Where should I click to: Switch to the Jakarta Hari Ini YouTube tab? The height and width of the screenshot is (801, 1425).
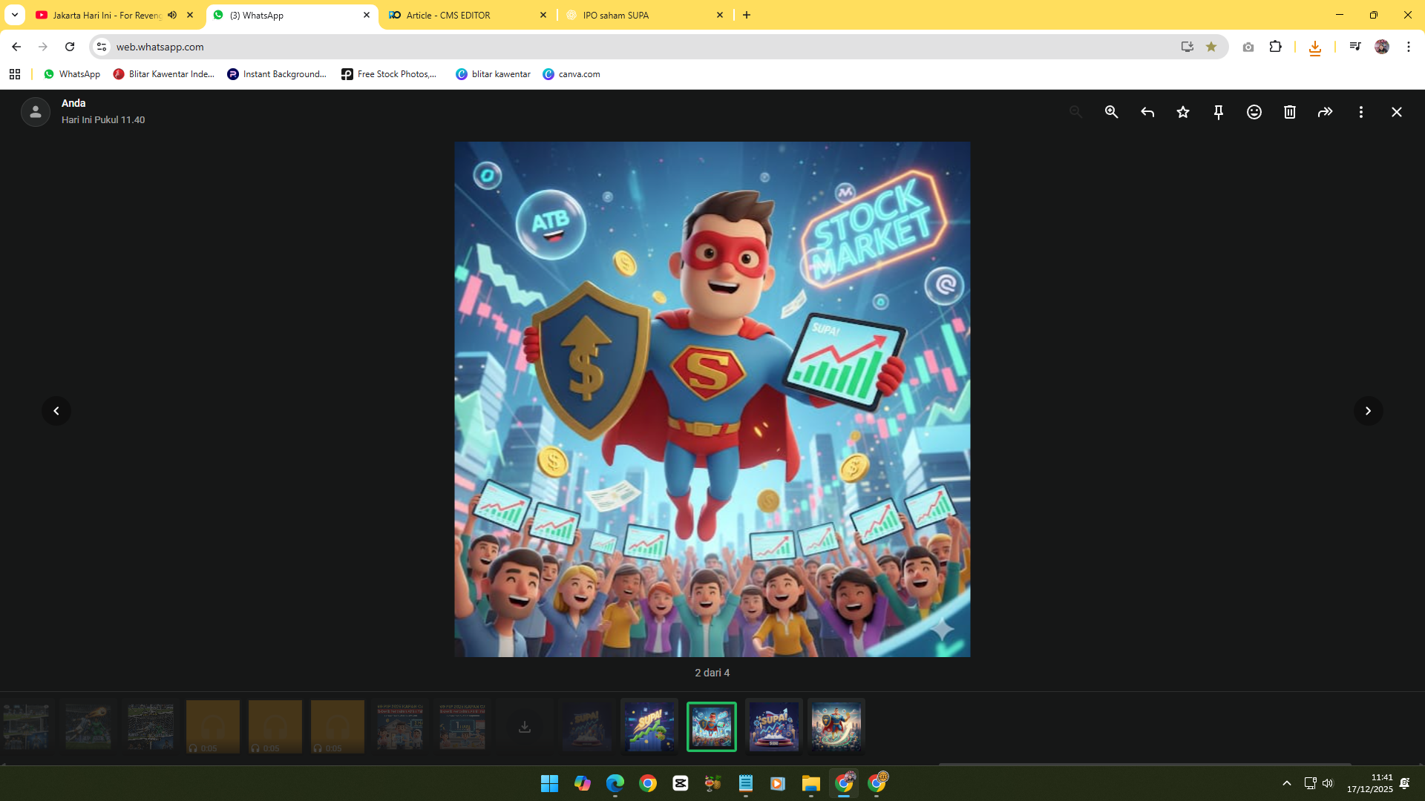click(107, 15)
